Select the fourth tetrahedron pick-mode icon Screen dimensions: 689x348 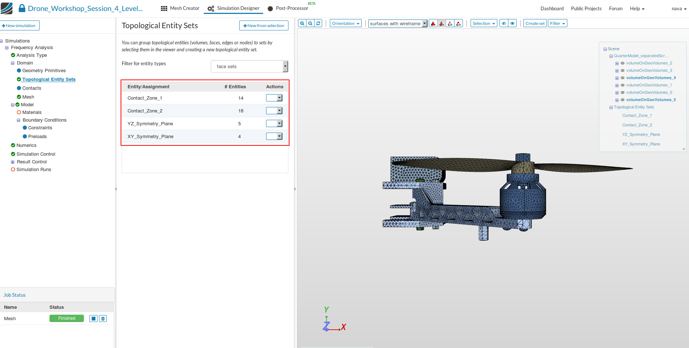pyautogui.click(x=458, y=23)
